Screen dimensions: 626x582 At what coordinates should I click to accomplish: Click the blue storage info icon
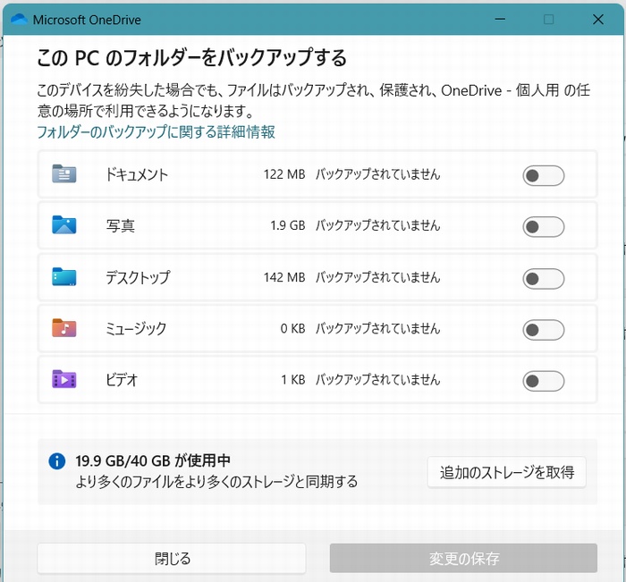pos(57,461)
